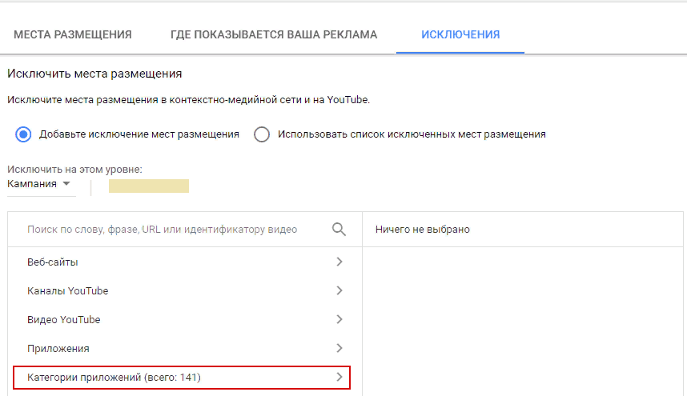The width and height of the screenshot is (687, 396).
Task: Click chevron arrow next to Видео YouTube
Action: point(339,319)
